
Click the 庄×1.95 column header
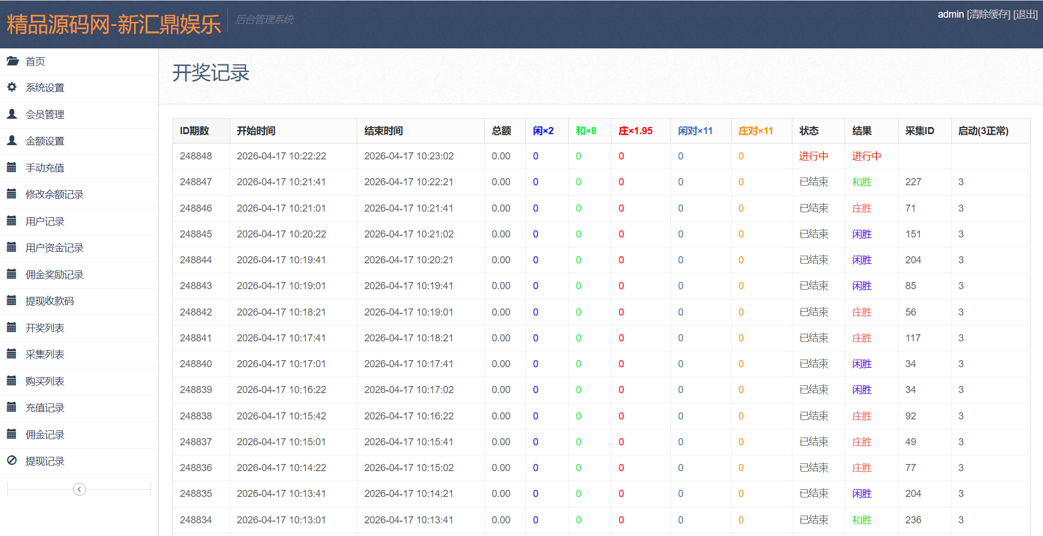click(635, 131)
